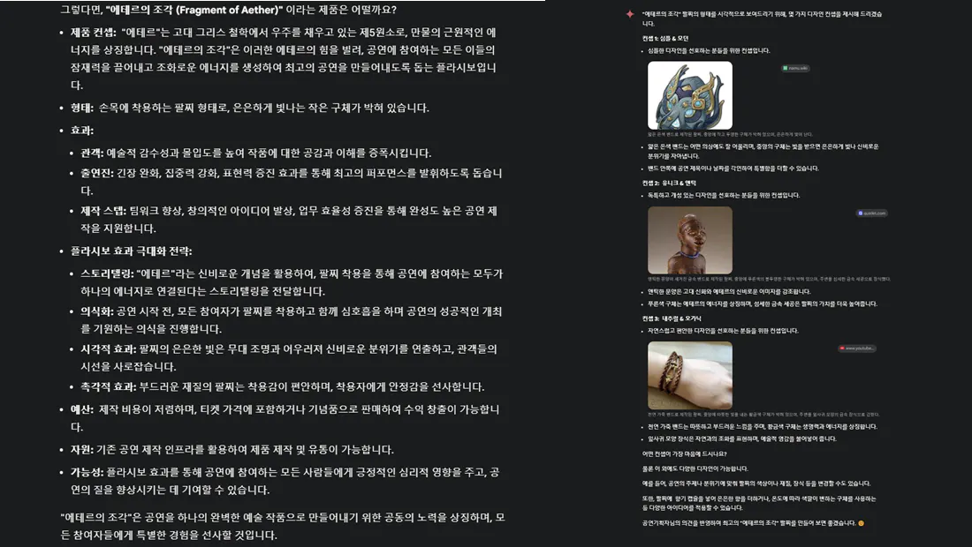
Task: Click the bullet starting "독특하고 개성 있는 디자인을"
Action: (x=724, y=196)
